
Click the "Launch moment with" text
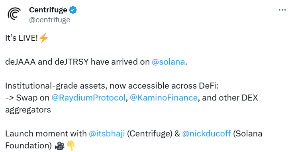tap(46, 134)
